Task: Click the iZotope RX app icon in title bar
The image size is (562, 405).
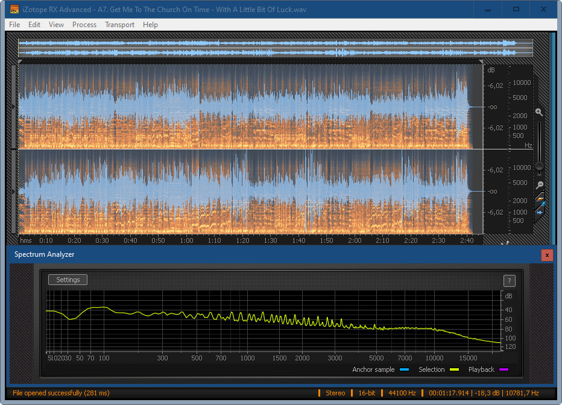Action: 14,9
